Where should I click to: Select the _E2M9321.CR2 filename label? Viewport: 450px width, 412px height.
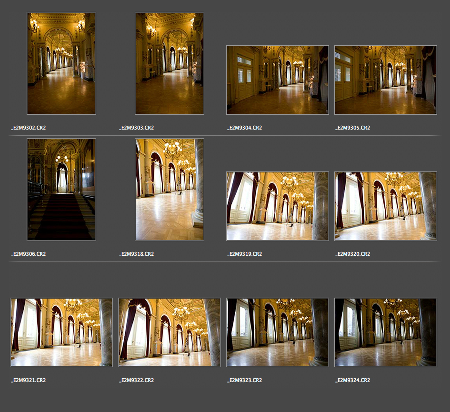click(x=29, y=380)
